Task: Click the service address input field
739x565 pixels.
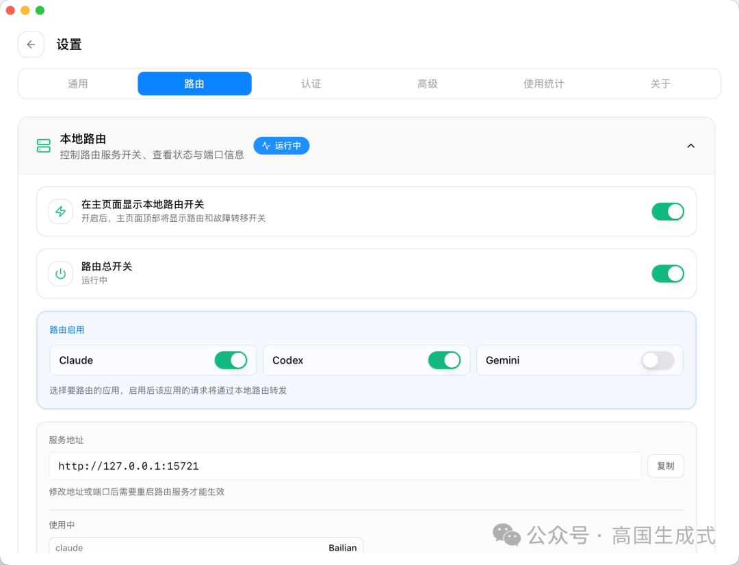Action: pyautogui.click(x=345, y=466)
